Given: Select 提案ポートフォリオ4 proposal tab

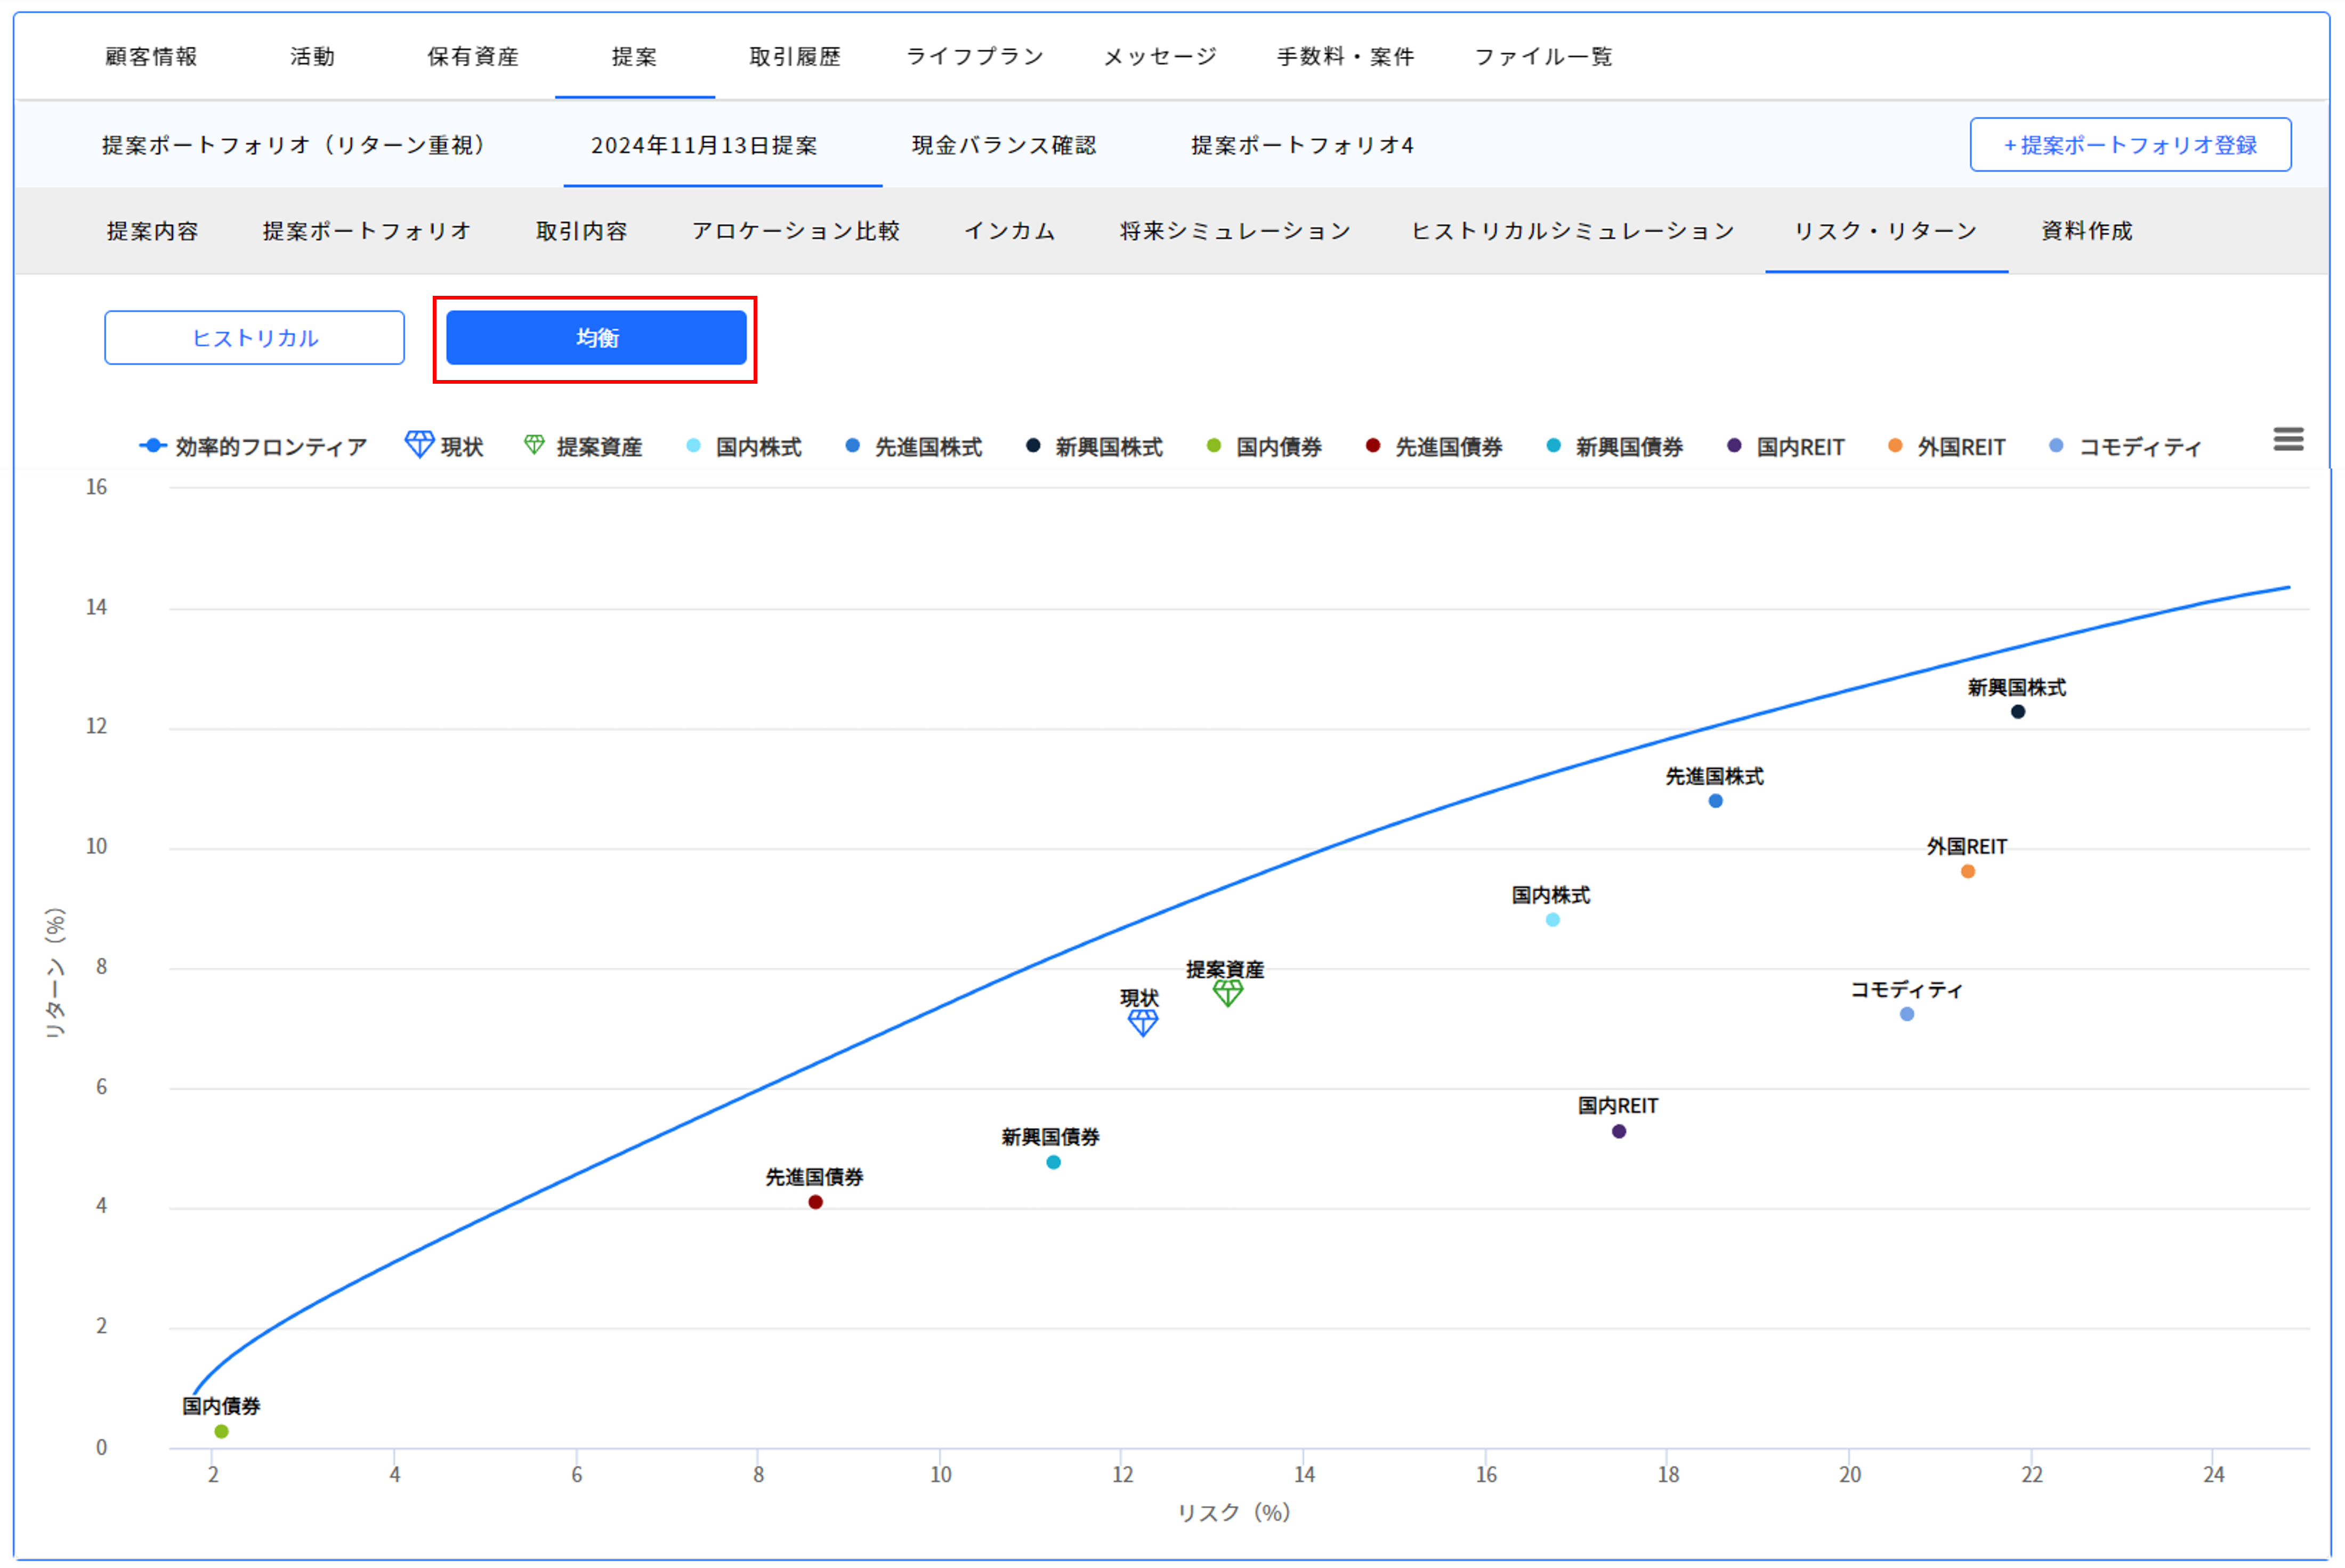Looking at the screenshot, I should 1301,145.
